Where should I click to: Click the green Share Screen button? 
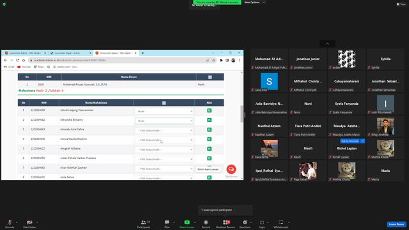click(x=187, y=224)
